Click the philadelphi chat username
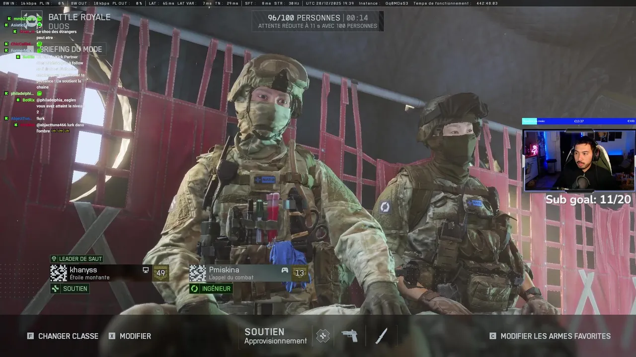The width and height of the screenshot is (636, 357). coord(22,93)
